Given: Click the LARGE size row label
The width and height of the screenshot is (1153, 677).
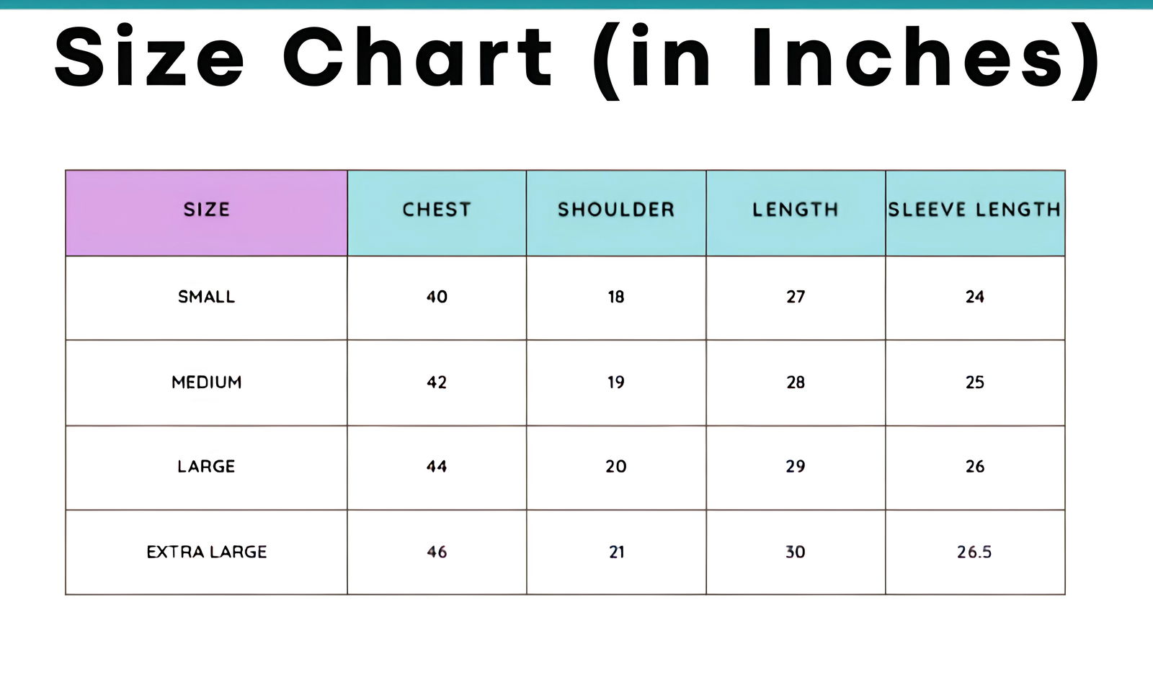Looking at the screenshot, I should (207, 467).
